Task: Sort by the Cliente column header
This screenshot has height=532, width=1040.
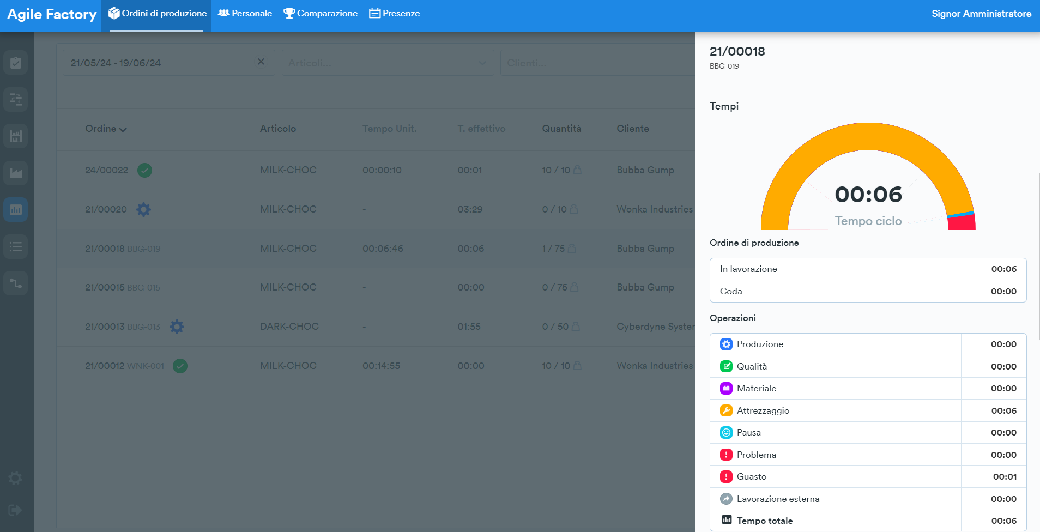Action: point(633,129)
